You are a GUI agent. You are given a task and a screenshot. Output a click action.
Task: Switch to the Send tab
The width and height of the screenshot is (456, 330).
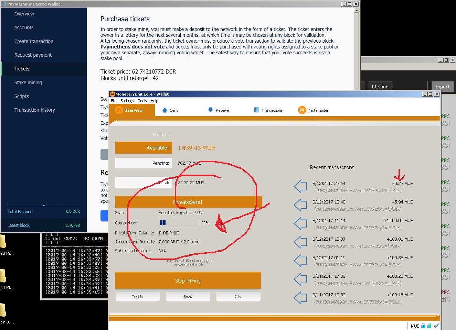click(170, 110)
